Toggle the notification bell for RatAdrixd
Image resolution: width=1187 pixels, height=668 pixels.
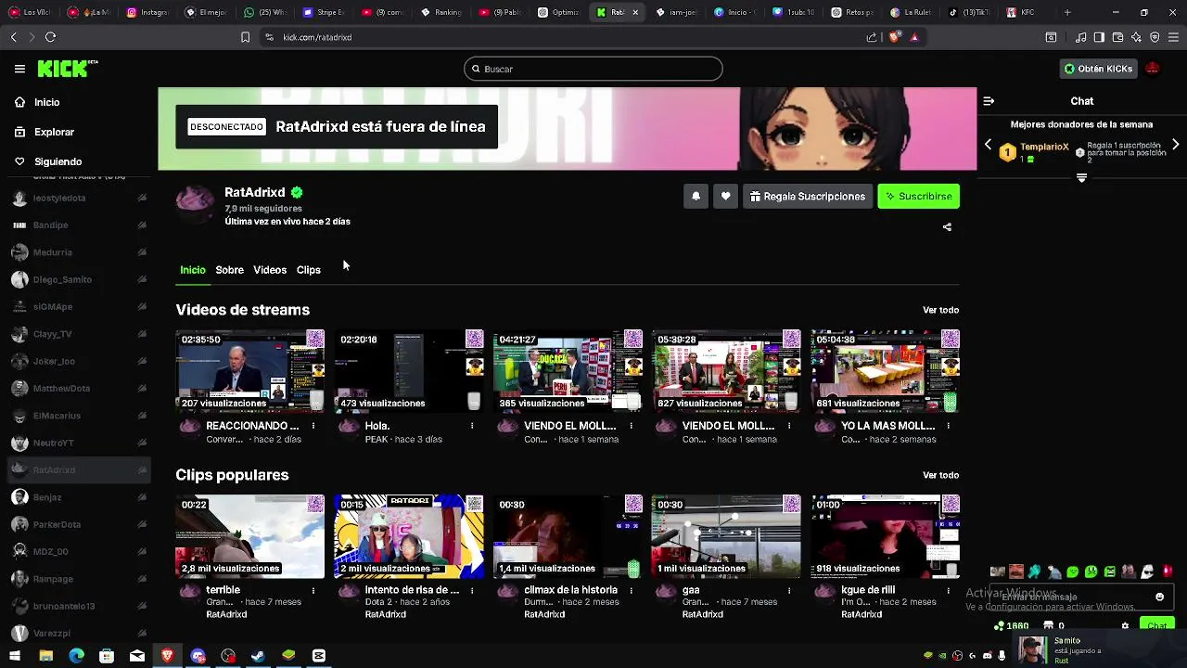coord(696,196)
